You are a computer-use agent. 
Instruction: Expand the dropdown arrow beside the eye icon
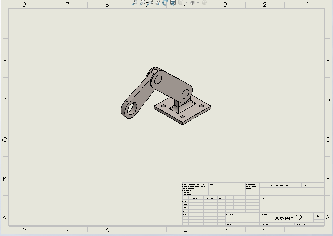tap(198, 3)
